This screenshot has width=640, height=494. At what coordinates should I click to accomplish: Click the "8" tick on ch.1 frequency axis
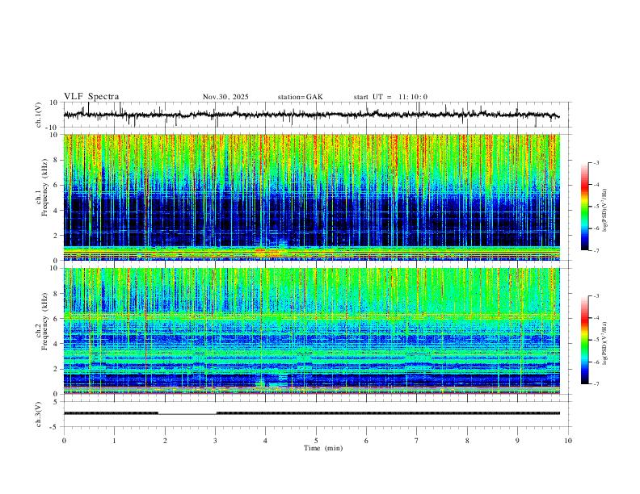click(57, 160)
